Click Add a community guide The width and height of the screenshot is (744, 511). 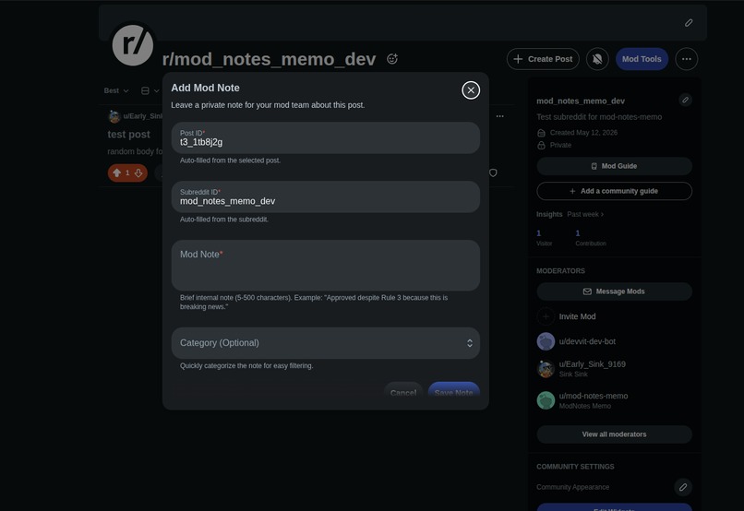(x=614, y=191)
